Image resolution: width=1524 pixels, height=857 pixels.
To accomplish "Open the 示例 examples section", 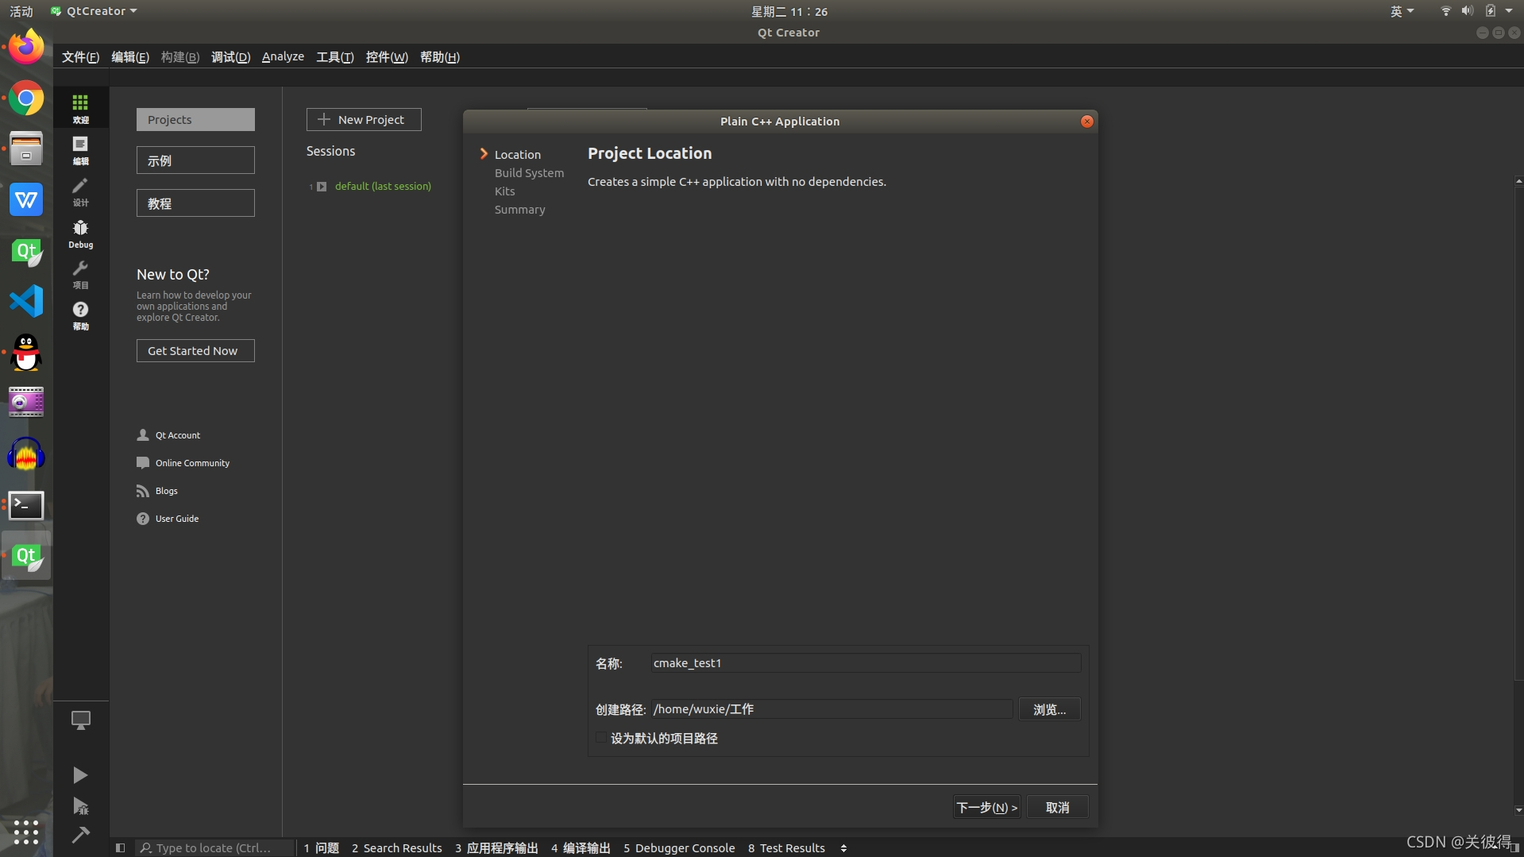I will (195, 160).
